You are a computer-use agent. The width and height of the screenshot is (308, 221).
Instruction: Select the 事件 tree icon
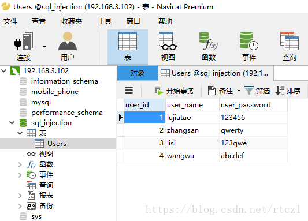[x=31, y=175]
